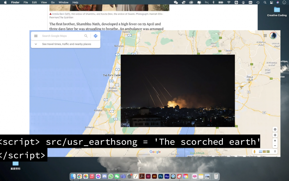
Task: Open Discord from the Dock
Action: click(104, 176)
